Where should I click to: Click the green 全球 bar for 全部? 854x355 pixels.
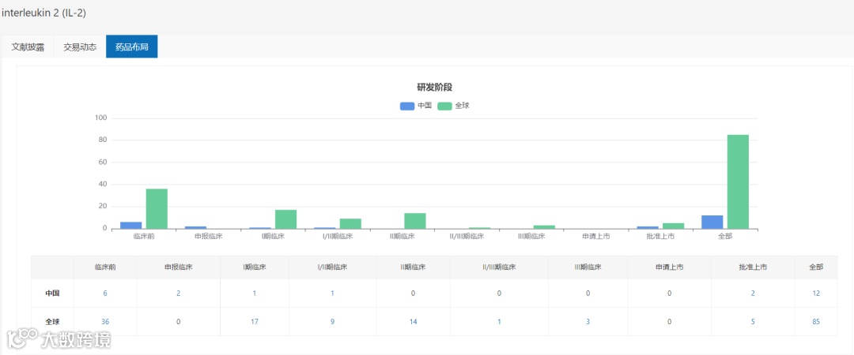(x=738, y=181)
